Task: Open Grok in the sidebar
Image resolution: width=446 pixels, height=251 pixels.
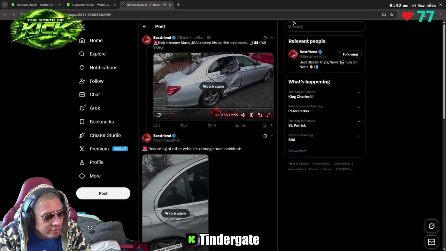Action: (90, 108)
